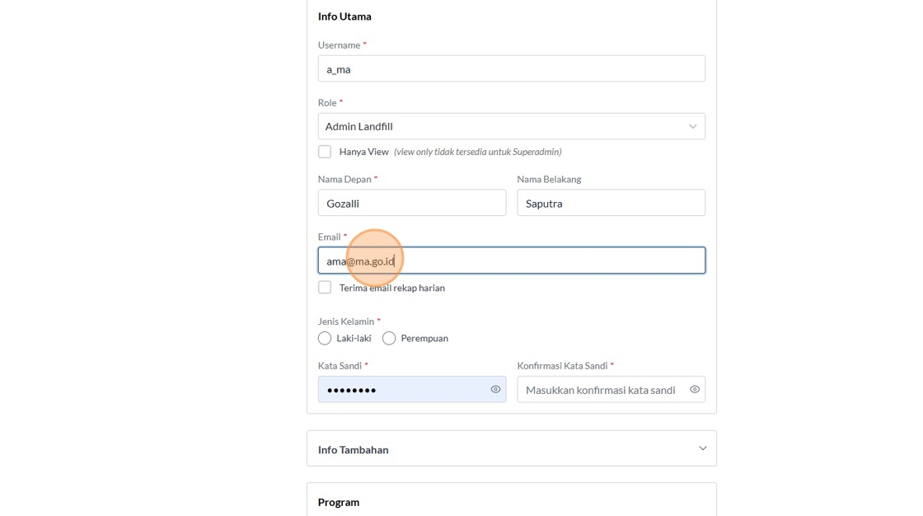Click the Role dropdown chevron arrow
Viewport: 923px width, 516px height.
[692, 126]
